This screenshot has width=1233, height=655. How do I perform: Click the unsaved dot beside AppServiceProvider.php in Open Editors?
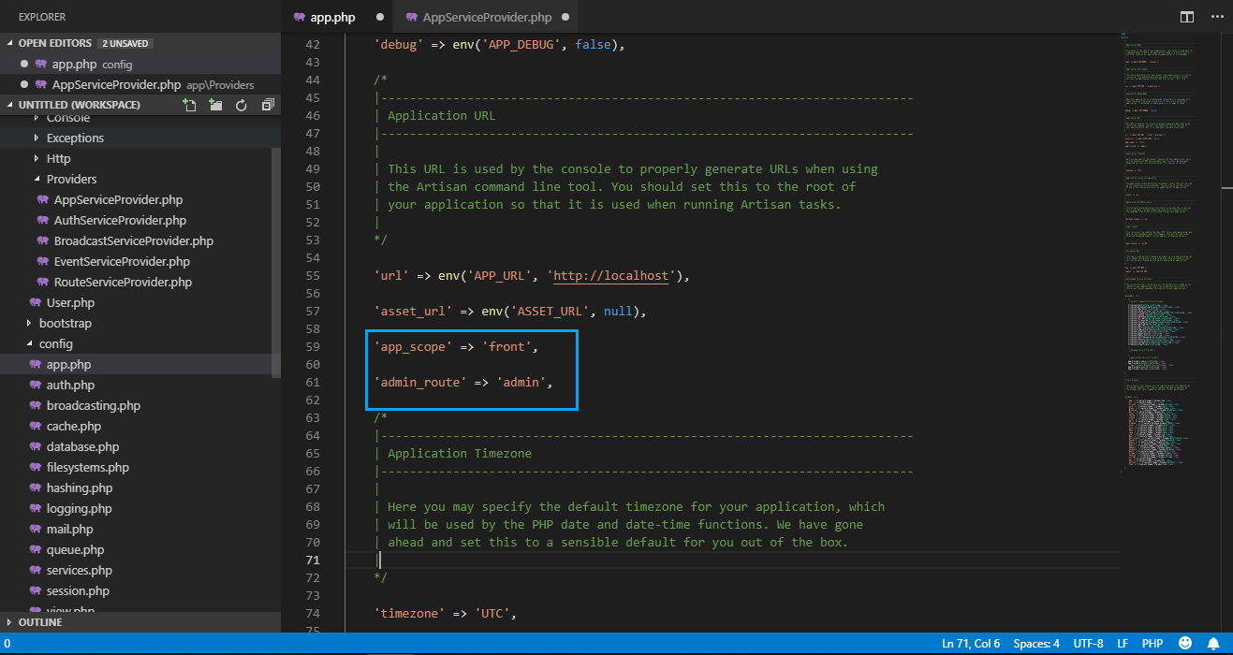(24, 85)
